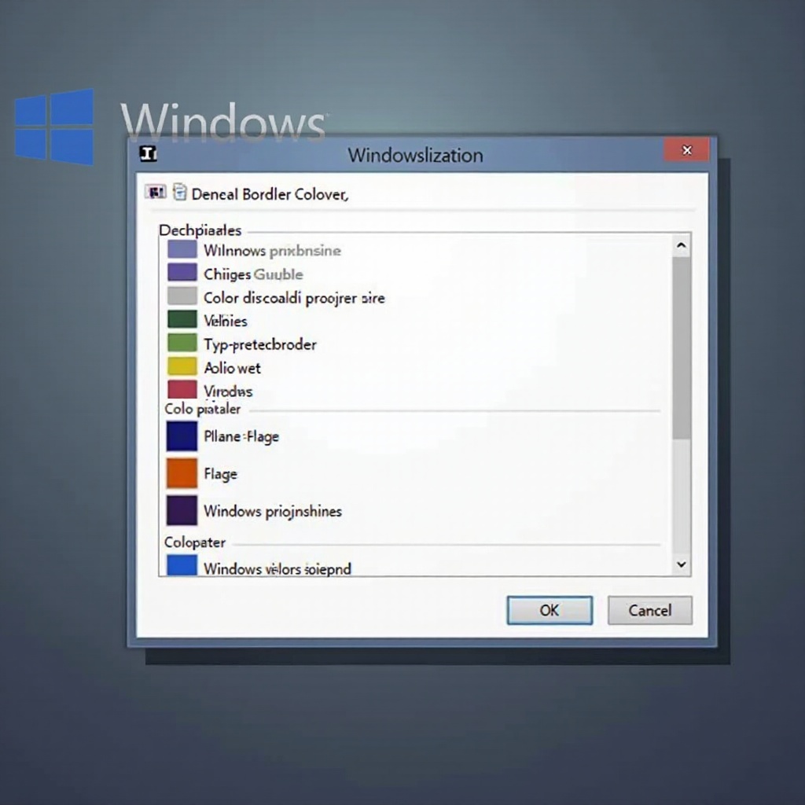Click the document icon beside Deneal Bordler Colover
The width and height of the screenshot is (805, 805).
(179, 192)
